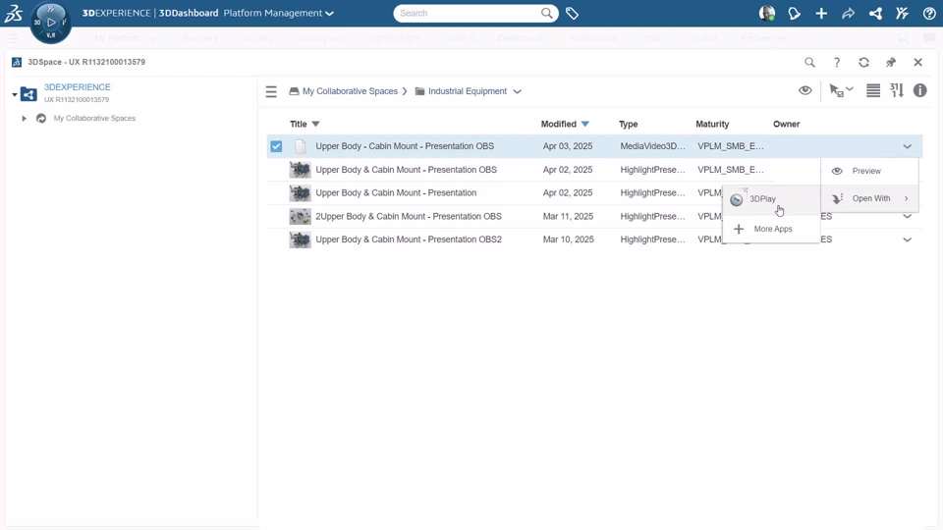Image resolution: width=943 pixels, height=530 pixels.
Task: Click the search magnifier in the top bar
Action: (546, 13)
